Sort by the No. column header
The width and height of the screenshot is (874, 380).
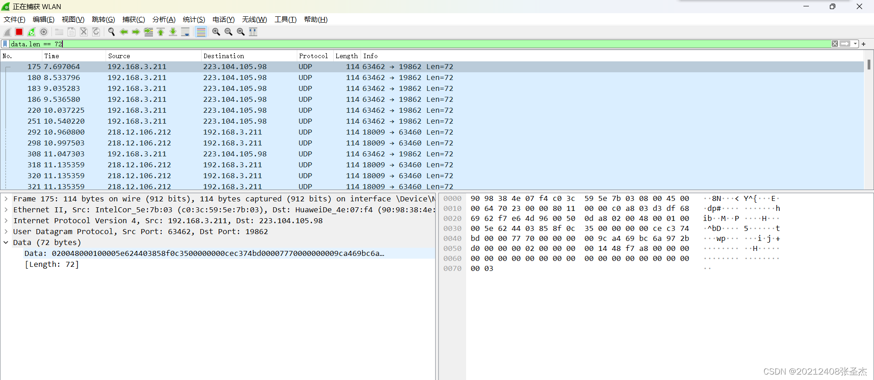tap(21, 56)
